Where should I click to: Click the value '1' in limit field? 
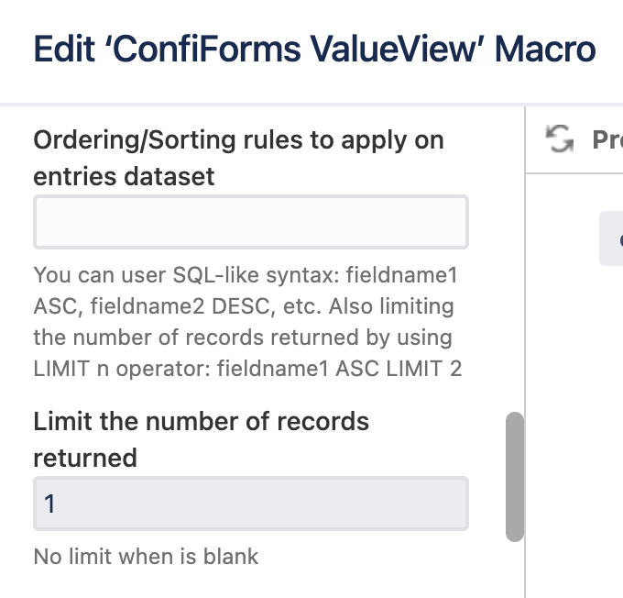[x=49, y=504]
